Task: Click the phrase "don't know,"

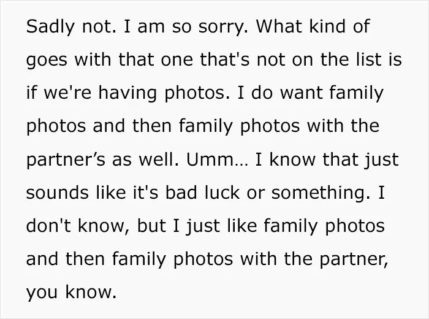Action: 78,226
